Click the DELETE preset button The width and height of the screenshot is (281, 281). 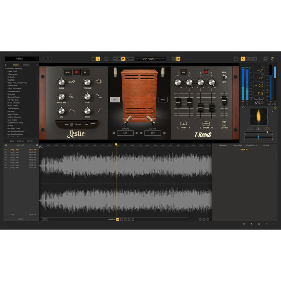coord(30,141)
